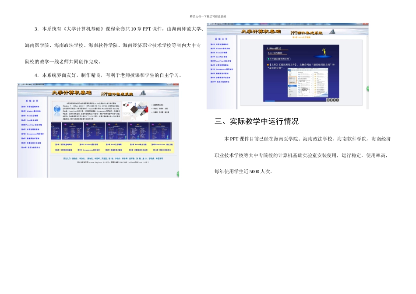The width and height of the screenshot is (416, 294).
Task: Open 第3章 Word sidebar link in right window
Action: (x=219, y=53)
